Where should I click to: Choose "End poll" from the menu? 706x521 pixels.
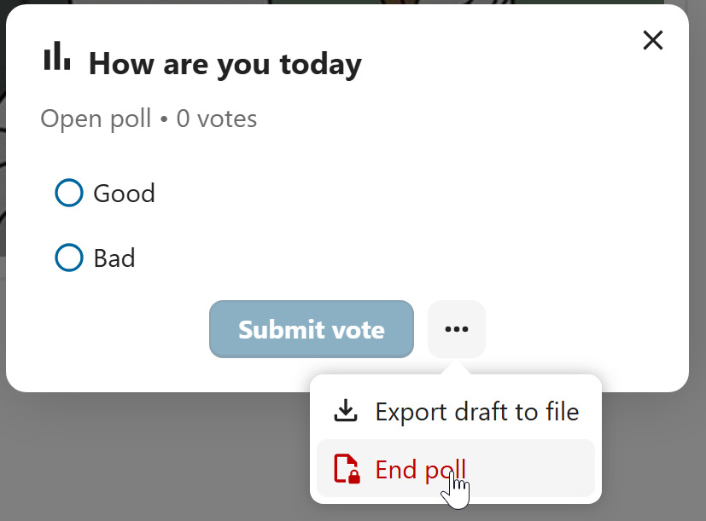pyautogui.click(x=420, y=469)
